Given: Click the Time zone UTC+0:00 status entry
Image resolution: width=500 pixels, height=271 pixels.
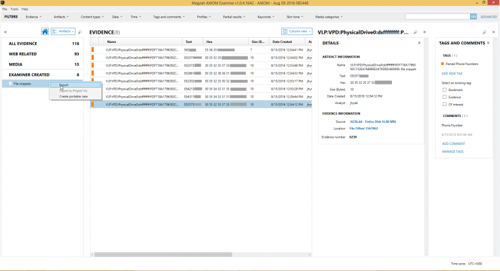Looking at the screenshot, I should [x=466, y=264].
